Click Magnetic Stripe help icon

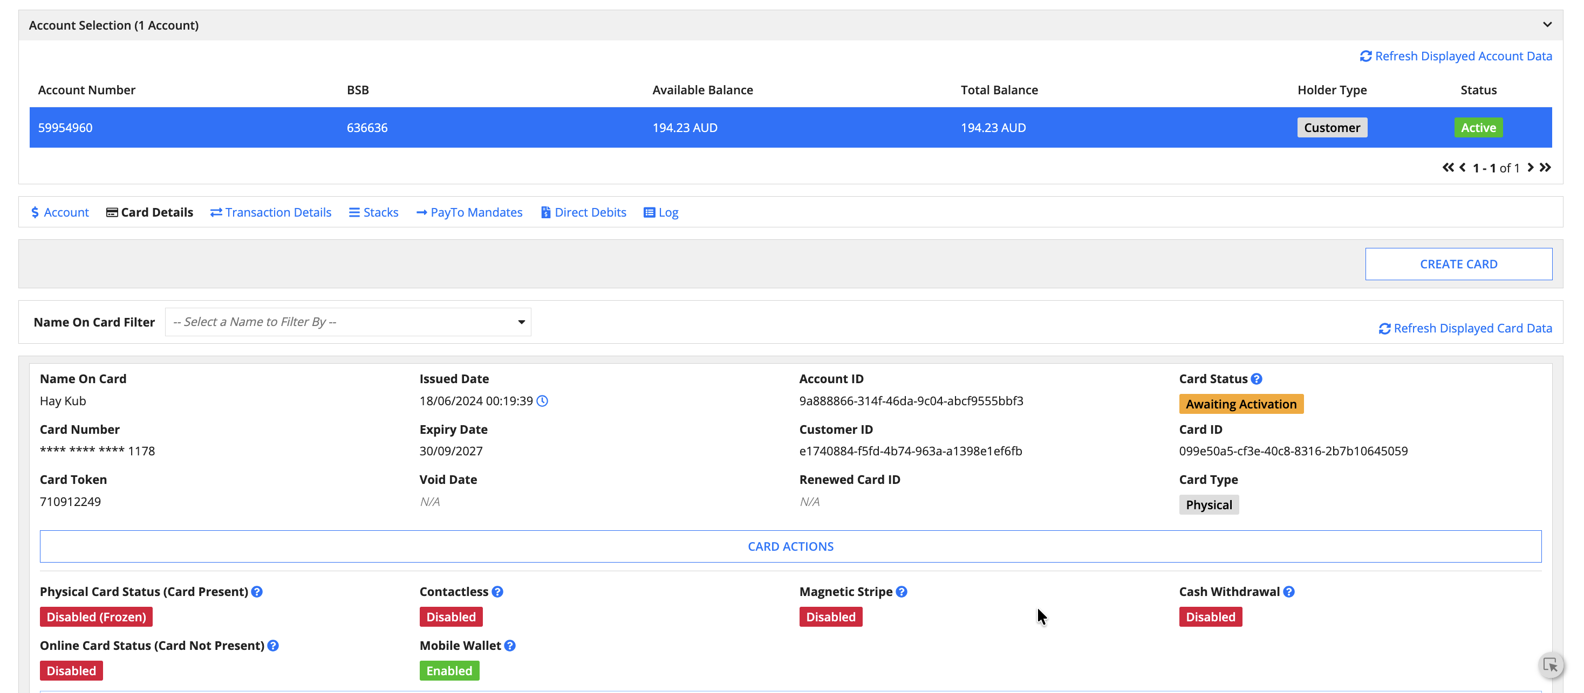pos(902,592)
